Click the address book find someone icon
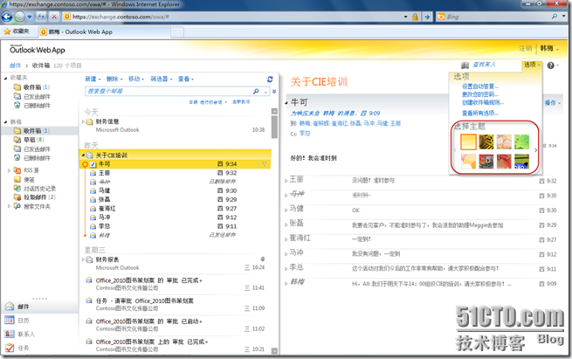The image size is (572, 359). (465, 66)
